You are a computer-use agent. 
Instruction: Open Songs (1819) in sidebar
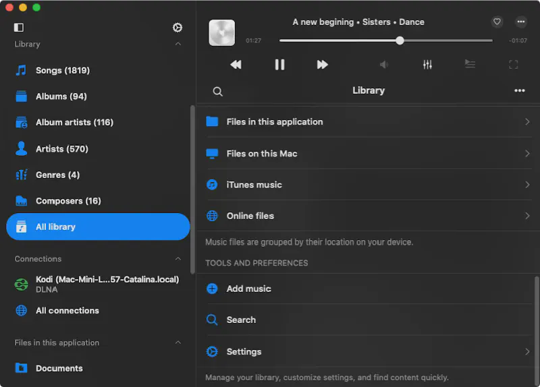pos(62,70)
